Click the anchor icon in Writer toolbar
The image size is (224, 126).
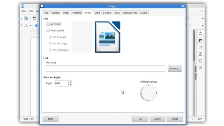26,26
